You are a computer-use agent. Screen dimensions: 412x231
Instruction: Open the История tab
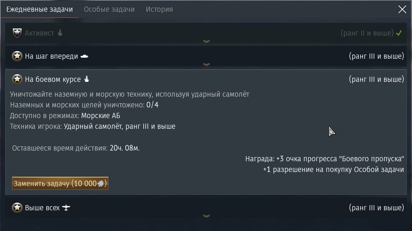(159, 9)
